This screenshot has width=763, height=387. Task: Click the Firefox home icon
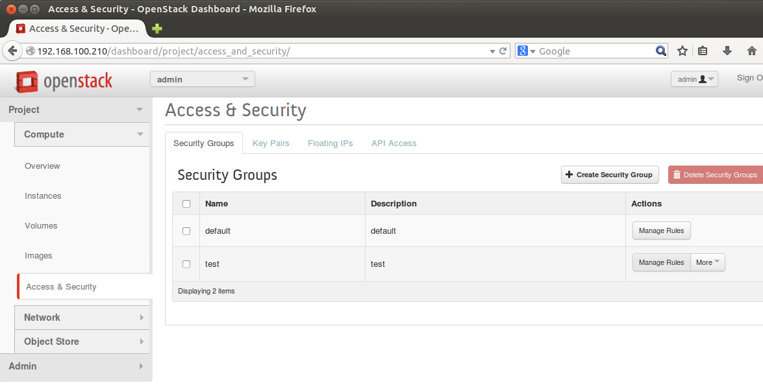pyautogui.click(x=751, y=50)
